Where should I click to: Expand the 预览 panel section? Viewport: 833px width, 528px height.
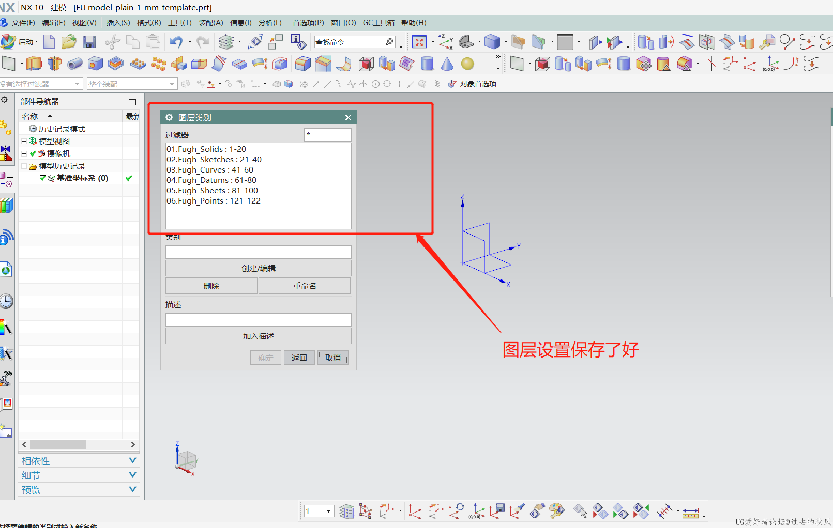pos(79,490)
